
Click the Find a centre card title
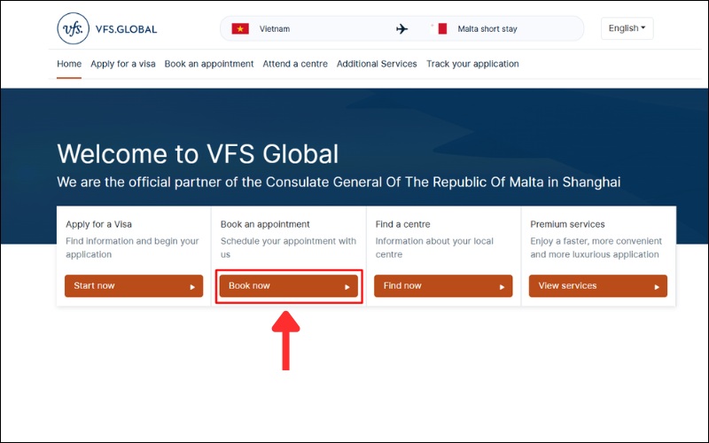pyautogui.click(x=403, y=224)
